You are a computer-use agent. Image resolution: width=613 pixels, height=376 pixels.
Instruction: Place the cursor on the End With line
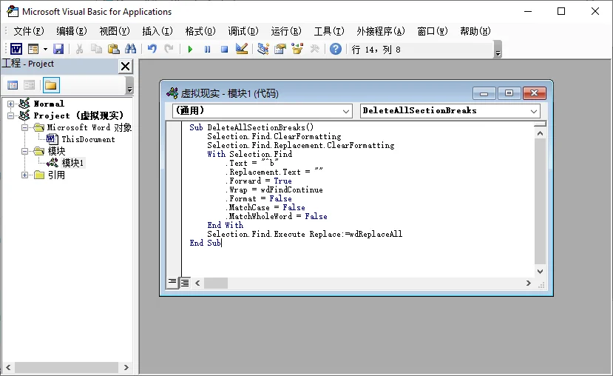(226, 225)
